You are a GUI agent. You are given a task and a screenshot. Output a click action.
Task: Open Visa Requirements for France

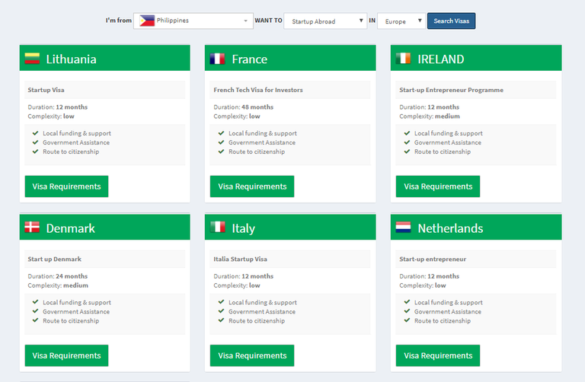coord(252,186)
